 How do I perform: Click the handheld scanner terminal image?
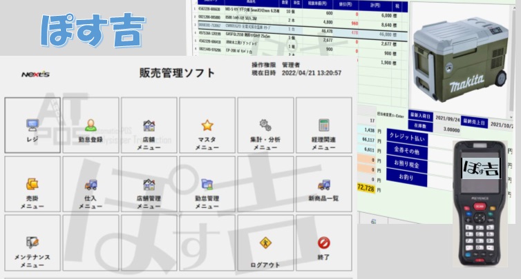[480, 204]
